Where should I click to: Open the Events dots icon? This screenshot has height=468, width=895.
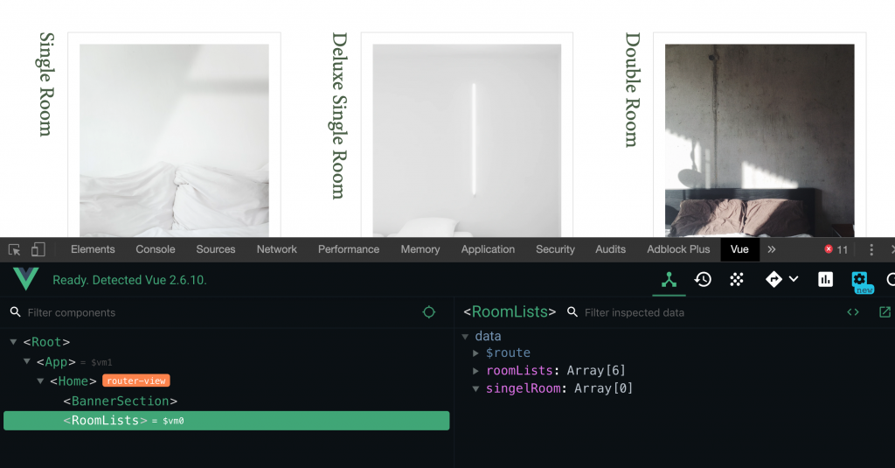[737, 279]
